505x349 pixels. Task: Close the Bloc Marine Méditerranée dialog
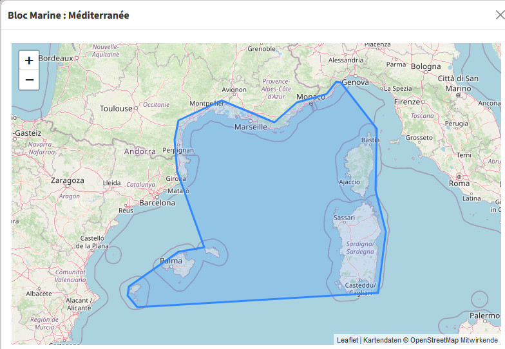[x=499, y=15]
